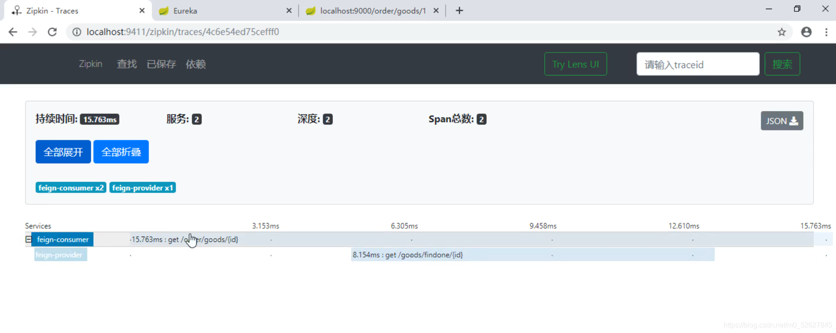Click the Zipkin brand link

pyautogui.click(x=90, y=64)
